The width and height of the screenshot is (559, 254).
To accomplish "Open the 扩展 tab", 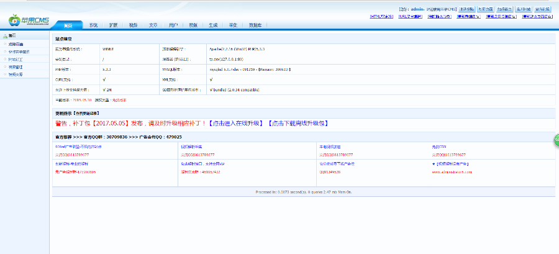I will click(x=113, y=25).
